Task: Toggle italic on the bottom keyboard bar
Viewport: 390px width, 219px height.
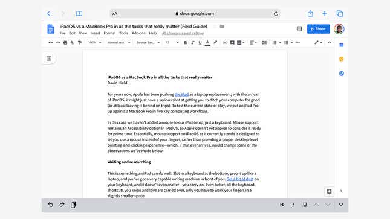Action: [x=293, y=205]
